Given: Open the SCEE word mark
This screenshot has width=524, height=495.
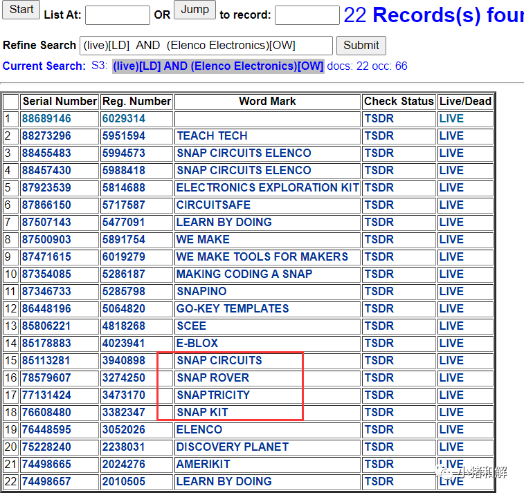Looking at the screenshot, I should pyautogui.click(x=191, y=326).
